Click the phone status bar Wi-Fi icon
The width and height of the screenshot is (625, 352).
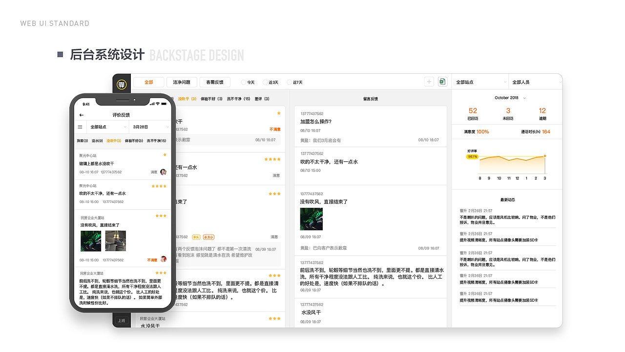(158, 104)
